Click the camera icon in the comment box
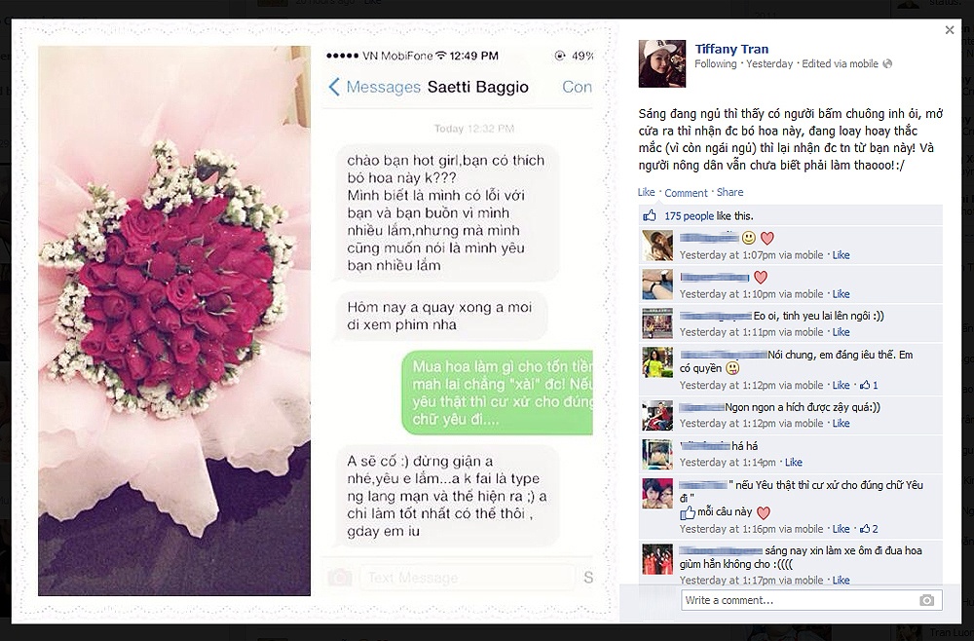 click(x=926, y=600)
